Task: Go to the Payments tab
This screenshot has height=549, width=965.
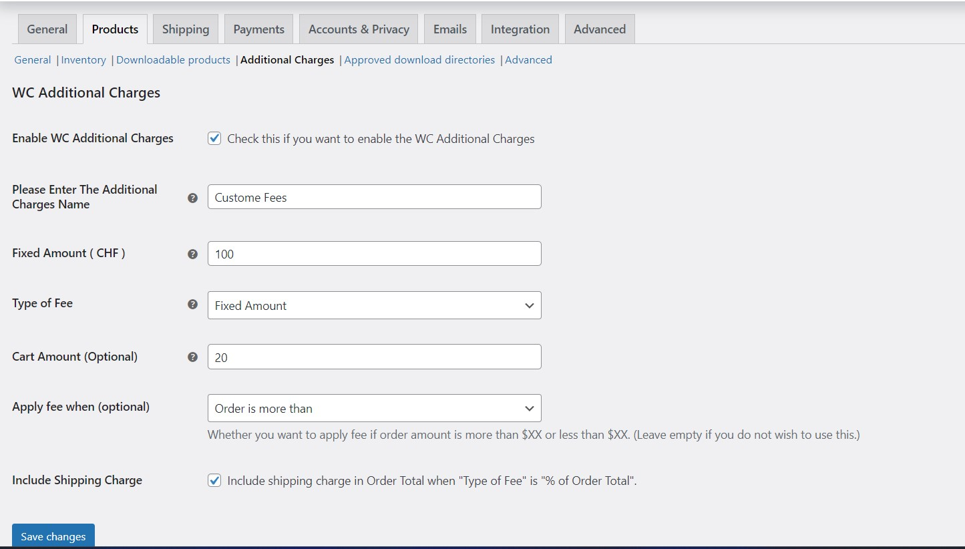Action: [x=258, y=29]
